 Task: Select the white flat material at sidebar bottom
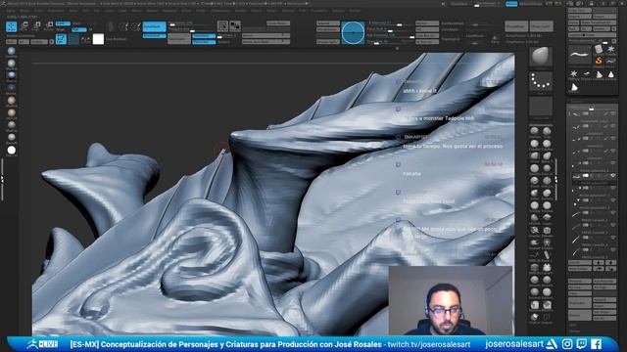point(11,150)
